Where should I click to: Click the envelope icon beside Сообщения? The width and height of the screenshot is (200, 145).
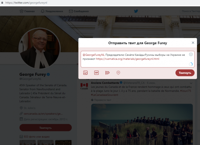point(71,11)
